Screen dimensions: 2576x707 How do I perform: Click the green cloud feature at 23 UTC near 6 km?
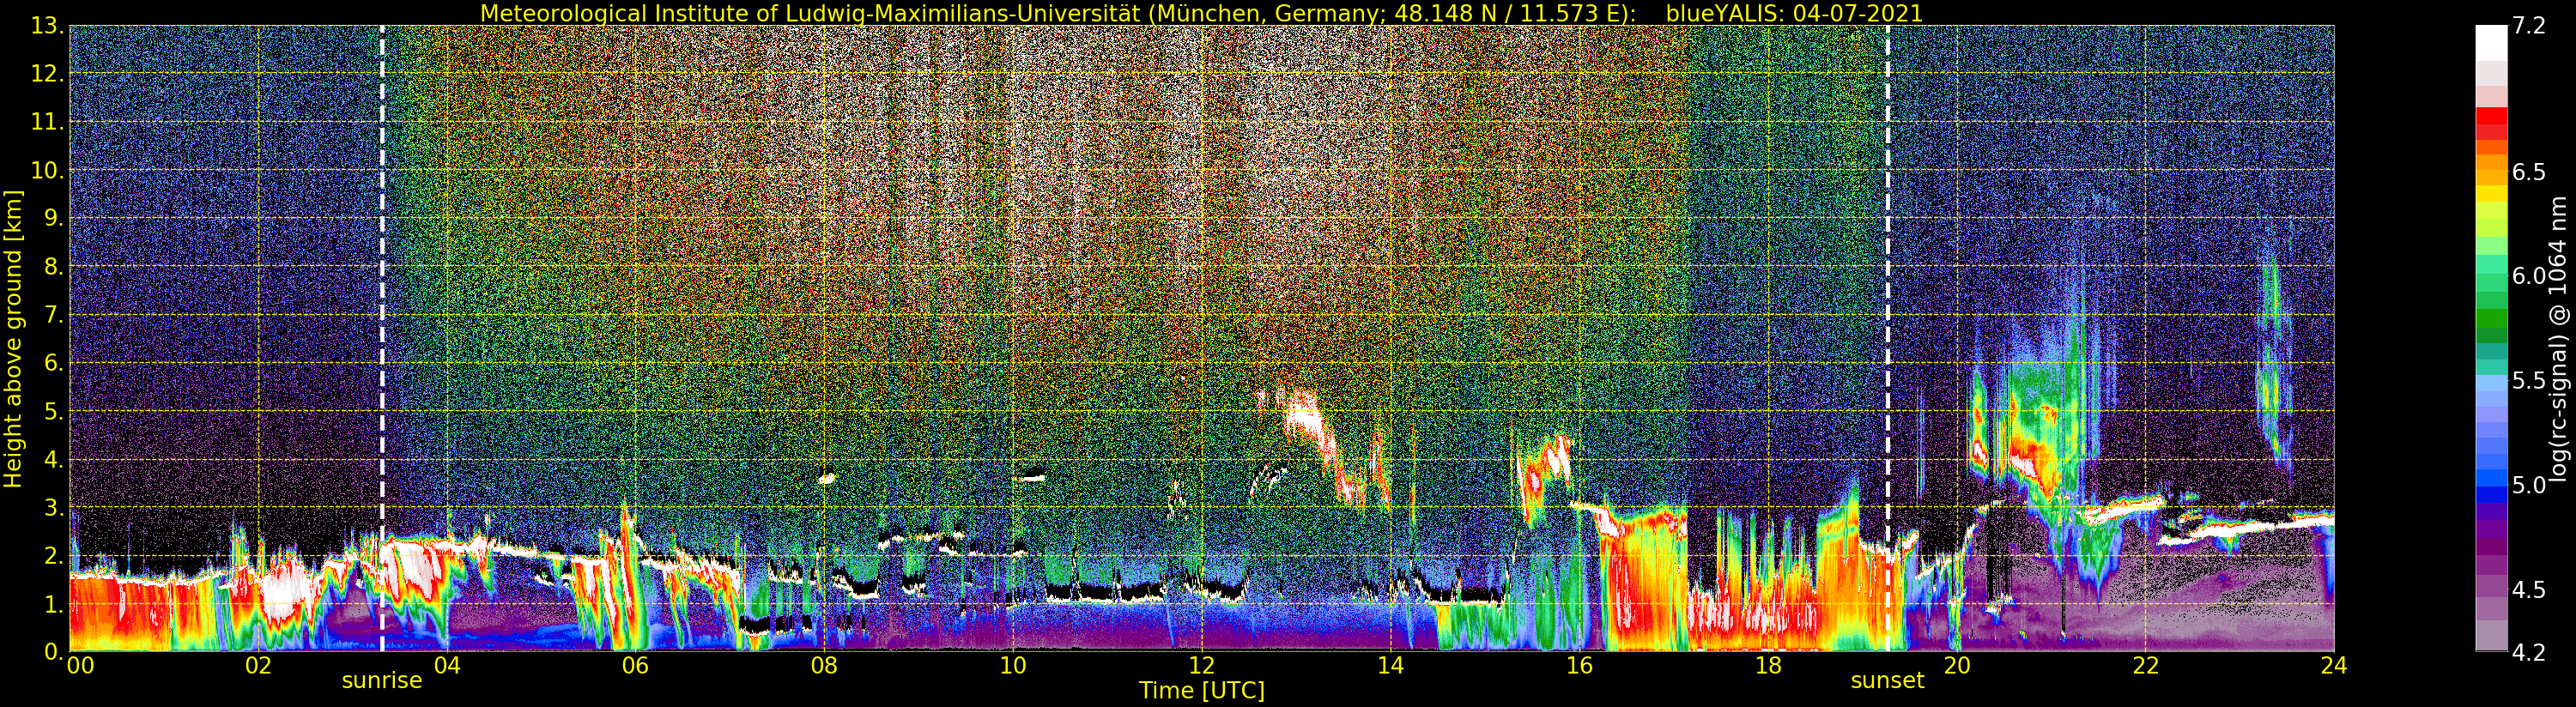(2272, 365)
